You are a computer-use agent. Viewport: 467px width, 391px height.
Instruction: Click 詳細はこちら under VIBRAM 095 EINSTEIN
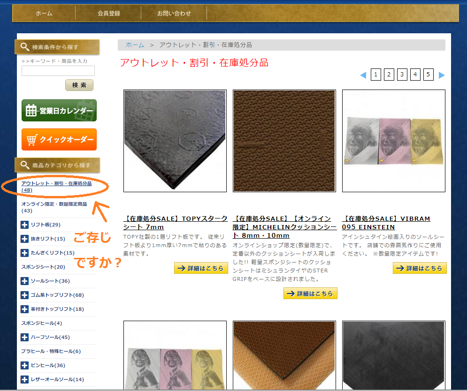click(x=420, y=268)
